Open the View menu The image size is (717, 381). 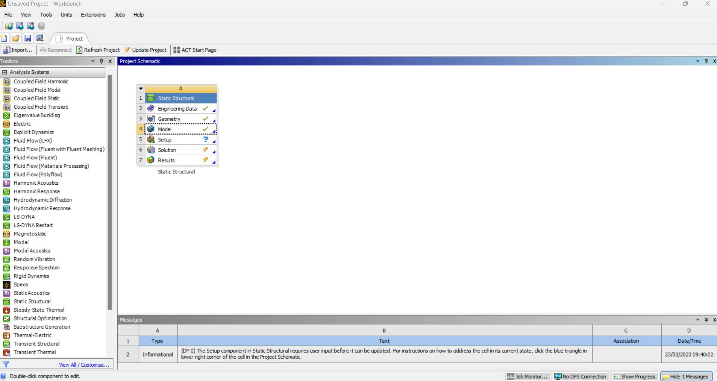click(26, 15)
